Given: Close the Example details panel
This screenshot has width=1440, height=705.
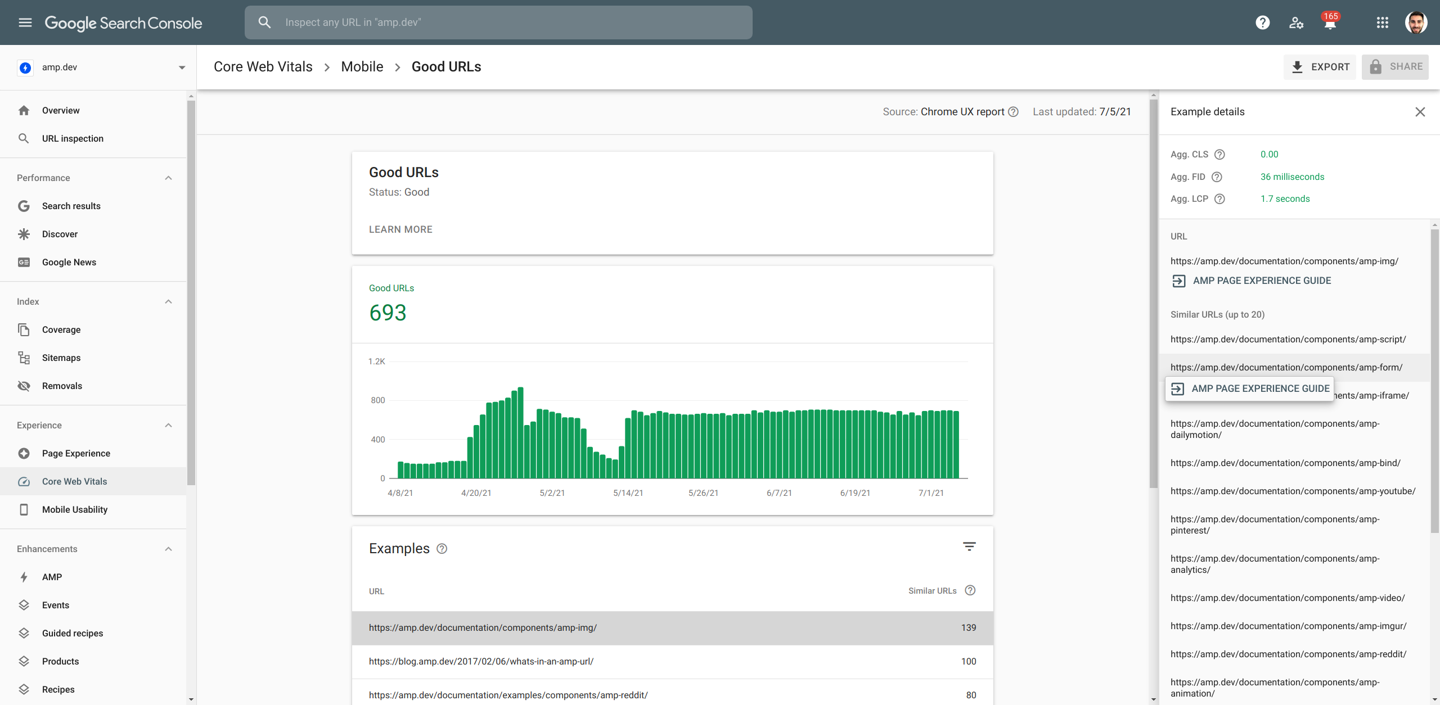Looking at the screenshot, I should pyautogui.click(x=1420, y=112).
